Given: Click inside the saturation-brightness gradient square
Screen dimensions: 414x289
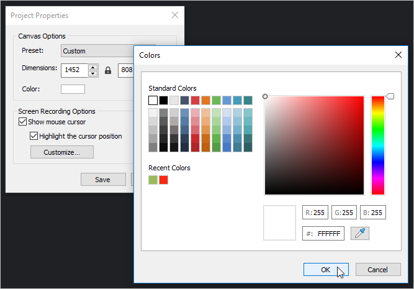Looking at the screenshot, I should 314,145.
